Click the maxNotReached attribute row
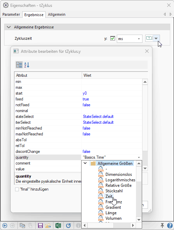Image resolution: width=174 pixels, height=230 pixels. tap(78, 134)
